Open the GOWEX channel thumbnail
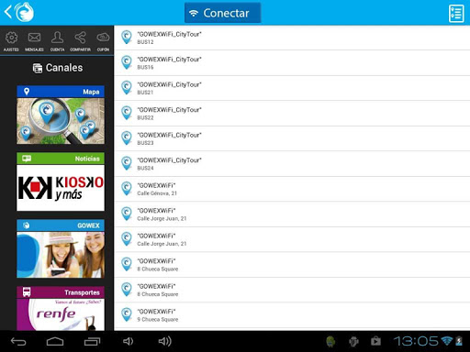This screenshot has width=470, height=352. click(x=61, y=248)
